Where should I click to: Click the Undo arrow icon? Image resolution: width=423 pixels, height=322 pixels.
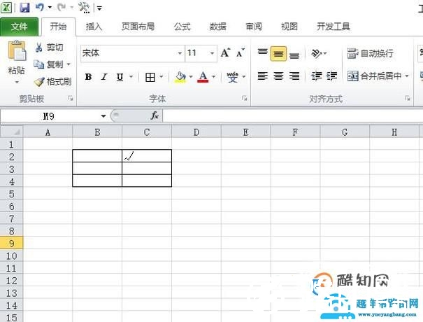click(39, 7)
